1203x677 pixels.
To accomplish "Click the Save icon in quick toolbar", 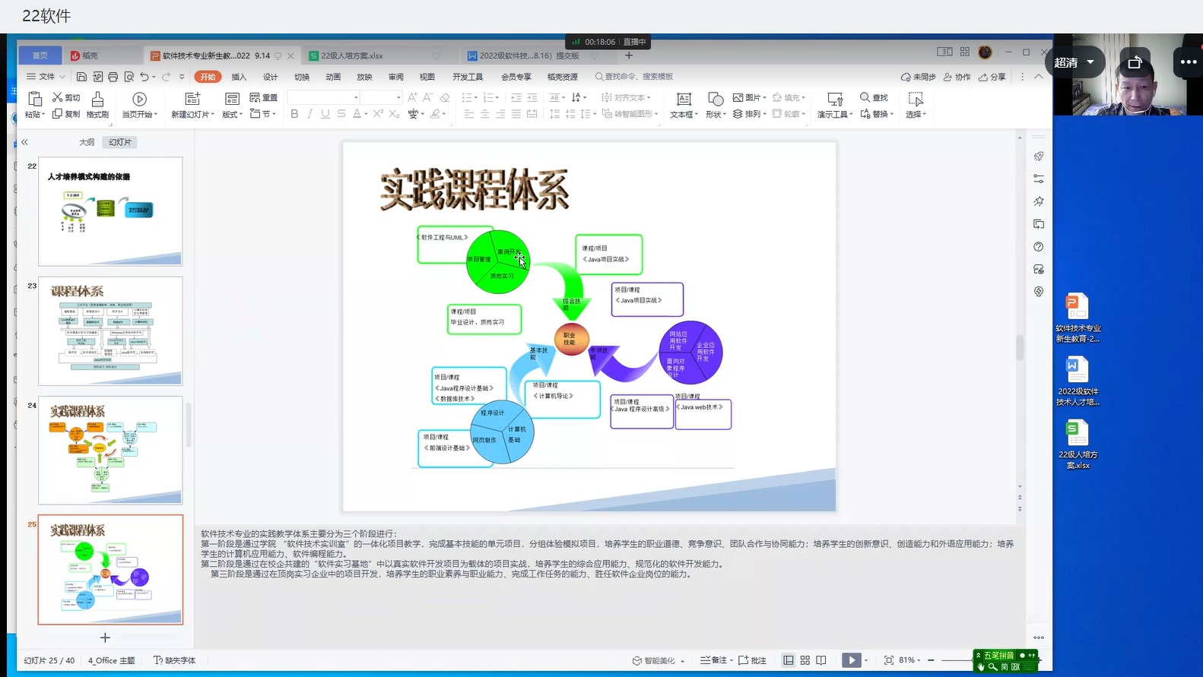I will (x=82, y=77).
